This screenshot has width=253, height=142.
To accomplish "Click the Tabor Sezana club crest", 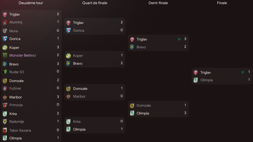I will (x=5, y=130).
